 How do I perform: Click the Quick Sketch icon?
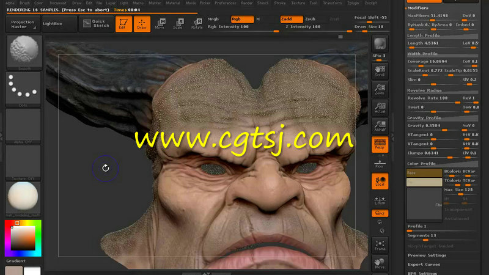coord(97,24)
